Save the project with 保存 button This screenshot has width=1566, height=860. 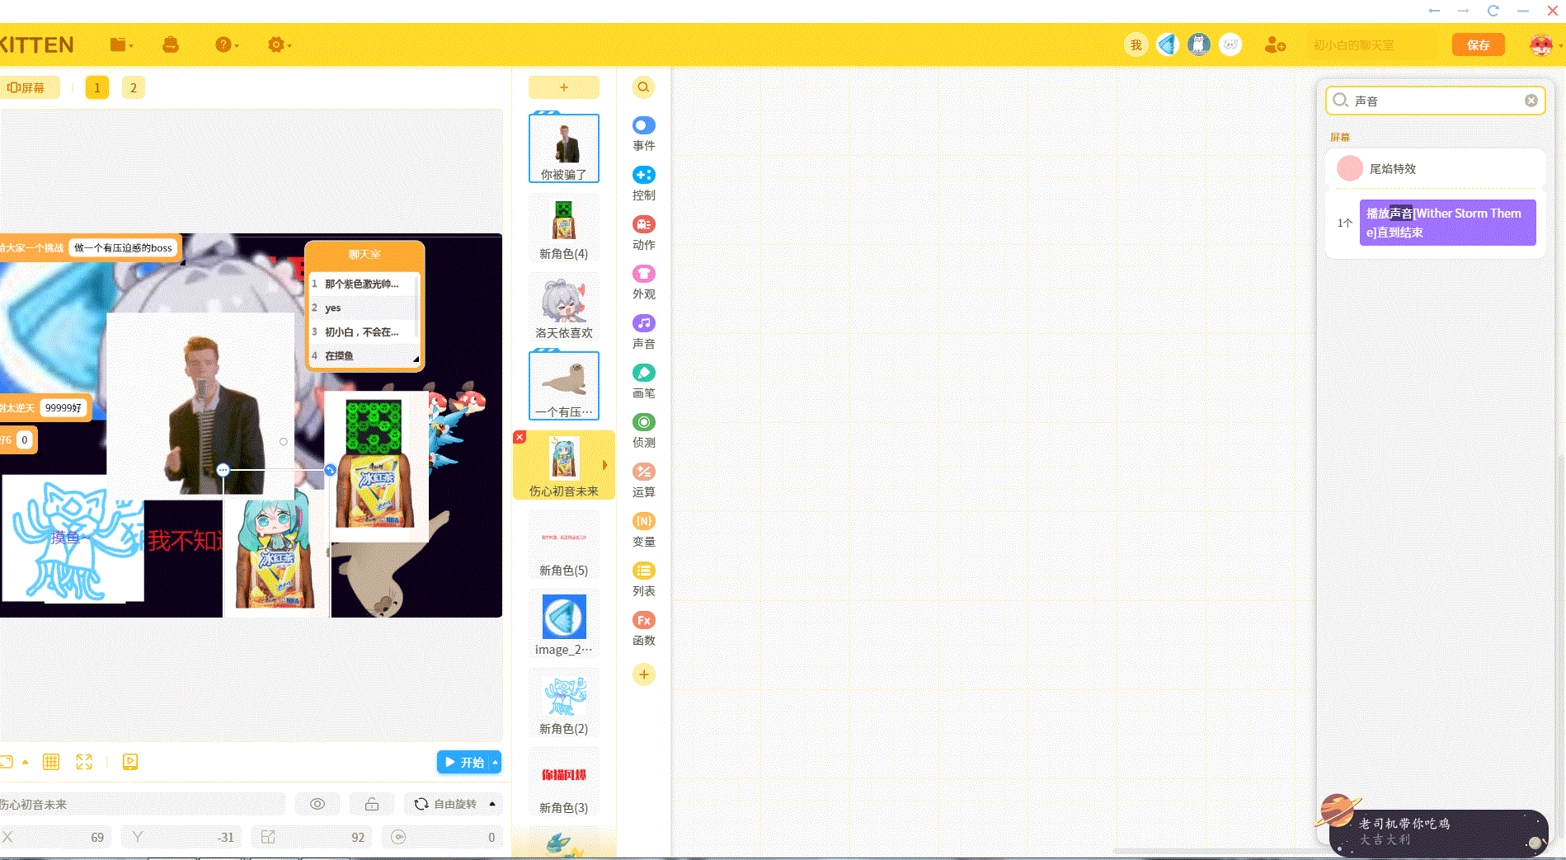(1479, 45)
